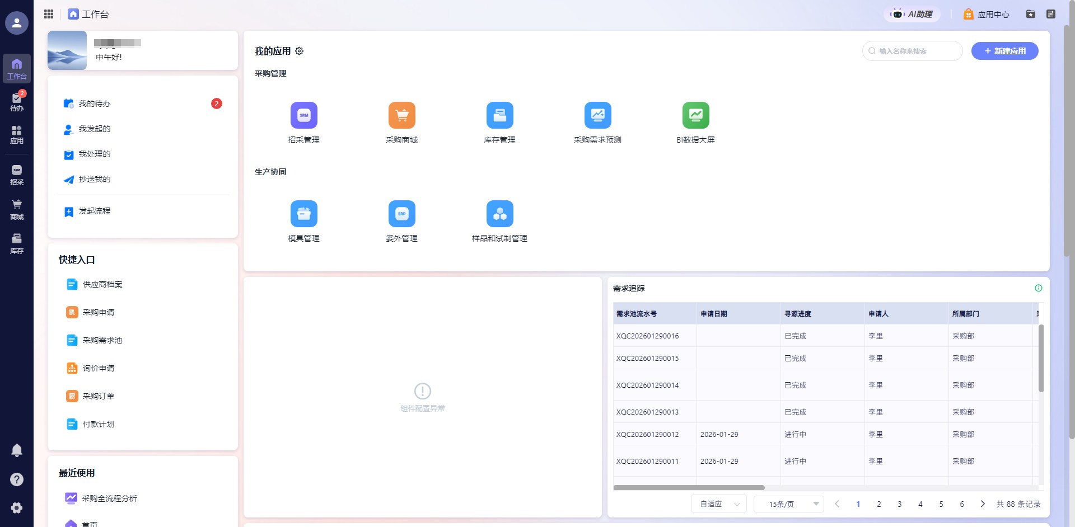The image size is (1075, 527).
Task: Click 需求追踪 info icon
Action: click(1039, 288)
